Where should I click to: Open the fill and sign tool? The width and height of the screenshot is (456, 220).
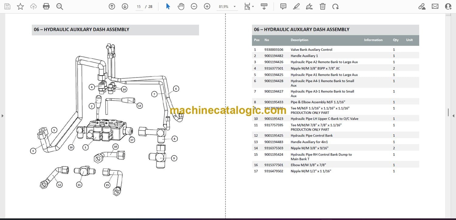coord(309,6)
